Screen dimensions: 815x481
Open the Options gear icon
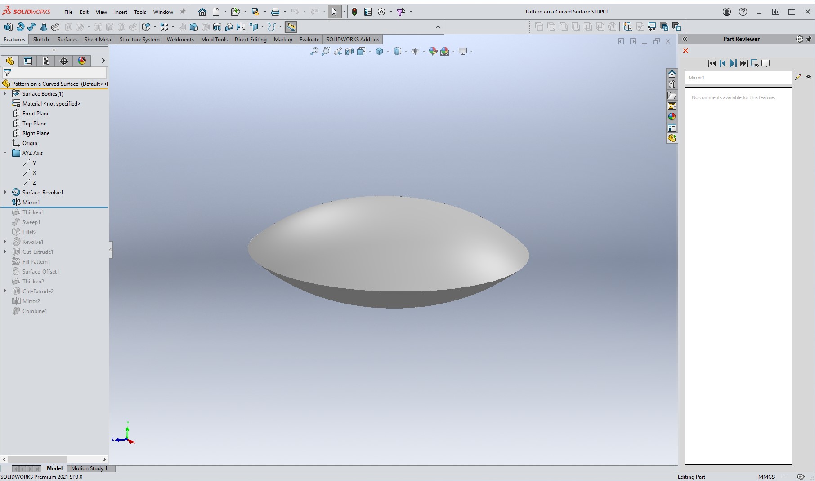[381, 12]
